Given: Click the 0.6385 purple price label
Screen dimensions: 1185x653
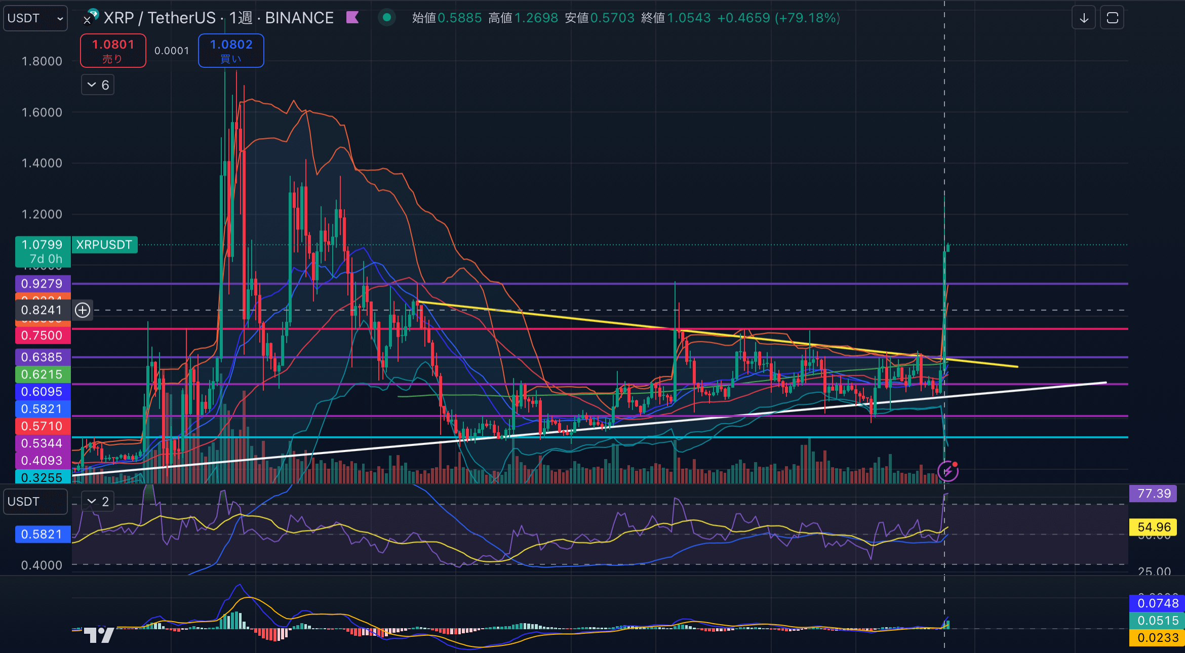Looking at the screenshot, I should [43, 357].
